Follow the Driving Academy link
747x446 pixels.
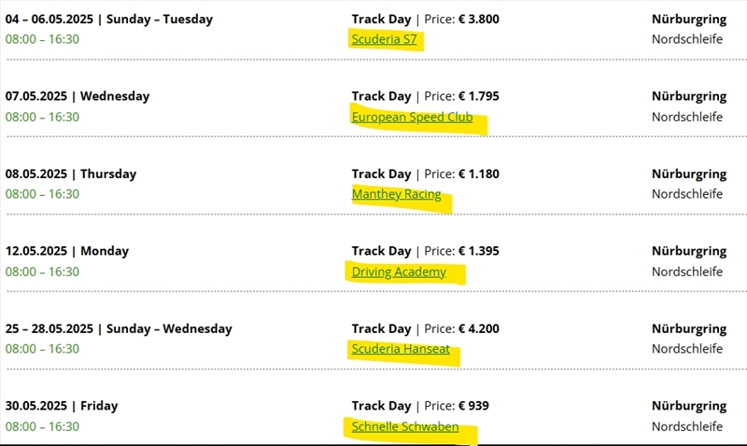pos(399,272)
